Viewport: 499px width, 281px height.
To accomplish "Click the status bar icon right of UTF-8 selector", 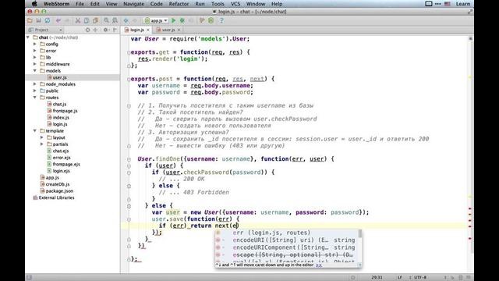I will [x=452, y=278].
